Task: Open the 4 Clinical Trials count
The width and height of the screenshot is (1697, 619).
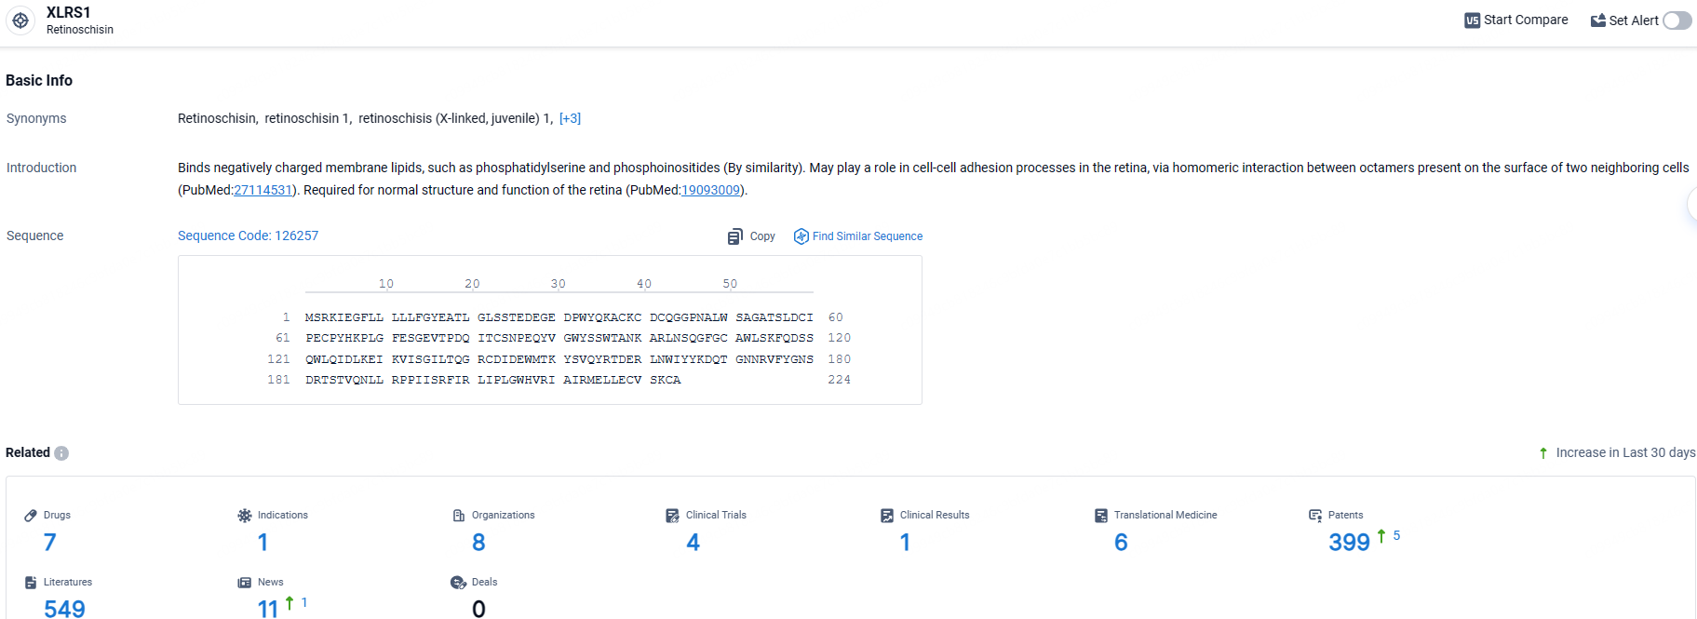Action: tap(693, 542)
